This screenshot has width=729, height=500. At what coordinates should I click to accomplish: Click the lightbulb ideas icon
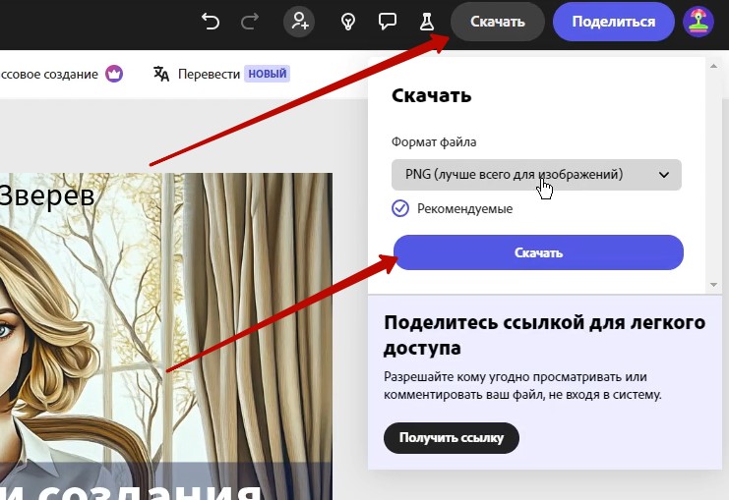[x=347, y=22]
